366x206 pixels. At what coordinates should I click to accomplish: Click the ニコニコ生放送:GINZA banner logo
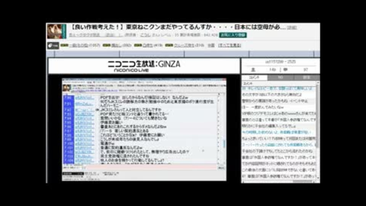point(144,66)
